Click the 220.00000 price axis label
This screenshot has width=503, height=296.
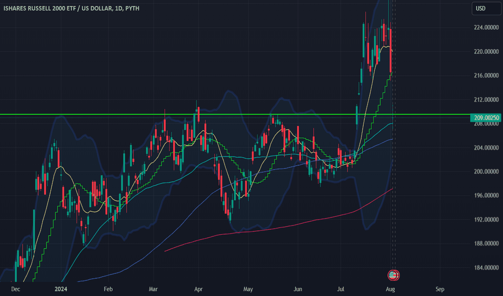pos(486,52)
